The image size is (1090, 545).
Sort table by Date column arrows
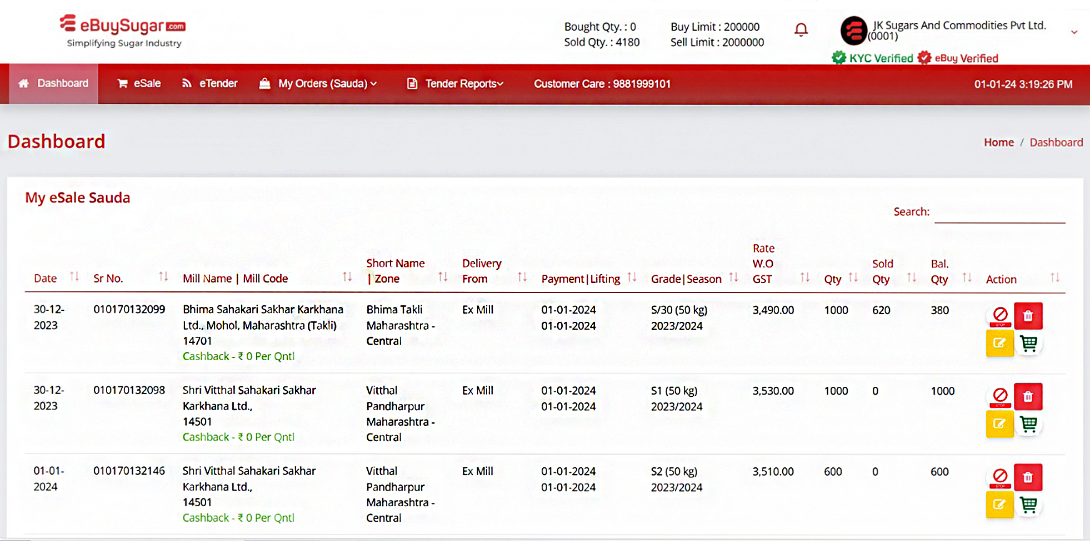(x=74, y=276)
